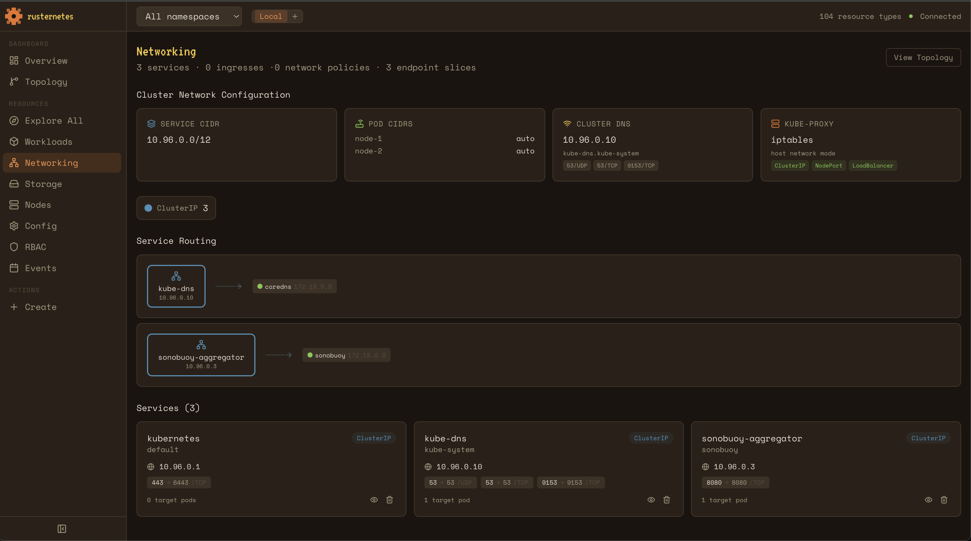This screenshot has height=541, width=971.
Task: Click the namespace dropdown chevron arrow
Action: [x=236, y=16]
